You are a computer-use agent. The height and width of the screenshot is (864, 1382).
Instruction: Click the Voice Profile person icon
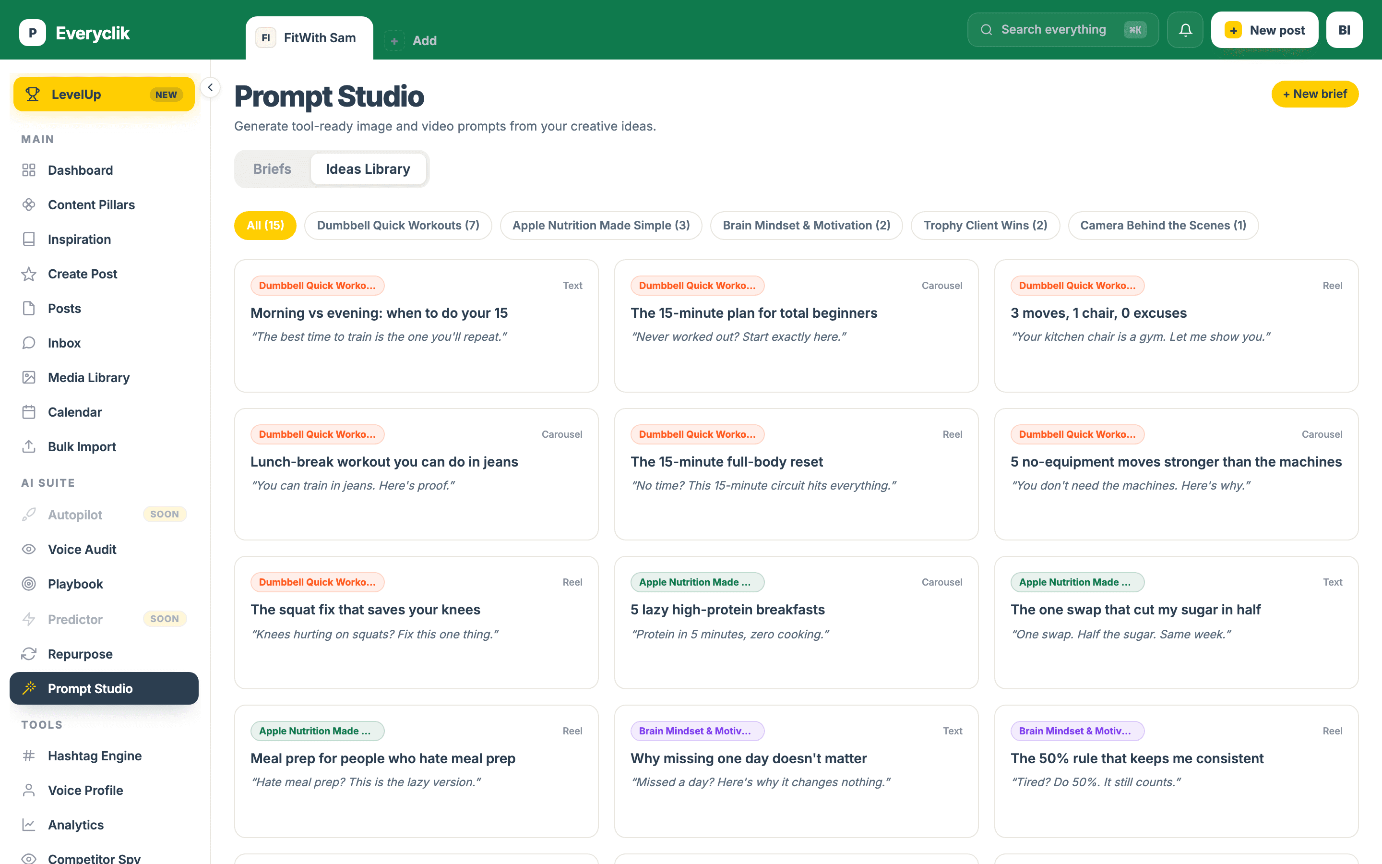tap(29, 790)
